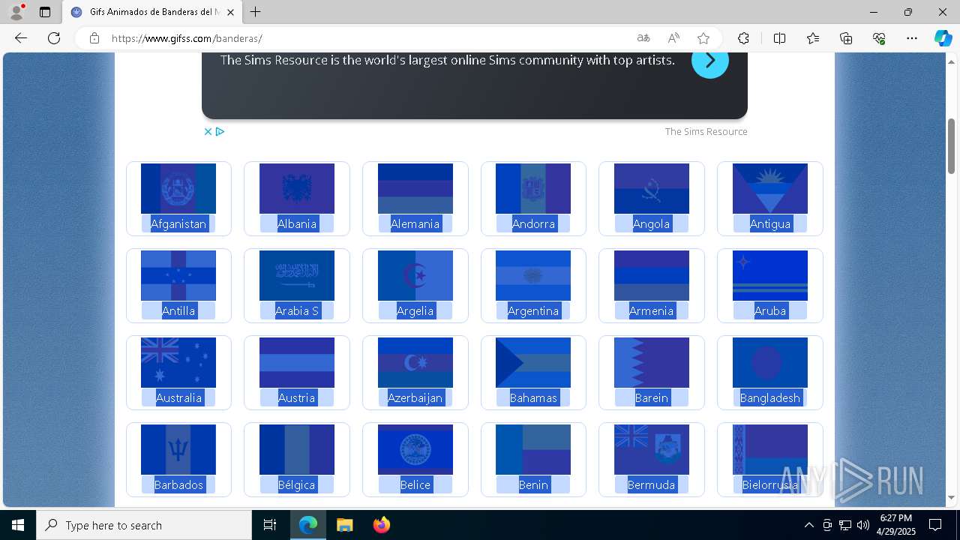Open the Barbados flag thumbnail

178,449
